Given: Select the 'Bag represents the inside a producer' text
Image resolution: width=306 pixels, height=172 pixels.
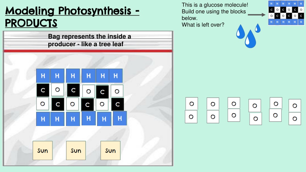Looking at the screenshot, I should tap(90, 40).
